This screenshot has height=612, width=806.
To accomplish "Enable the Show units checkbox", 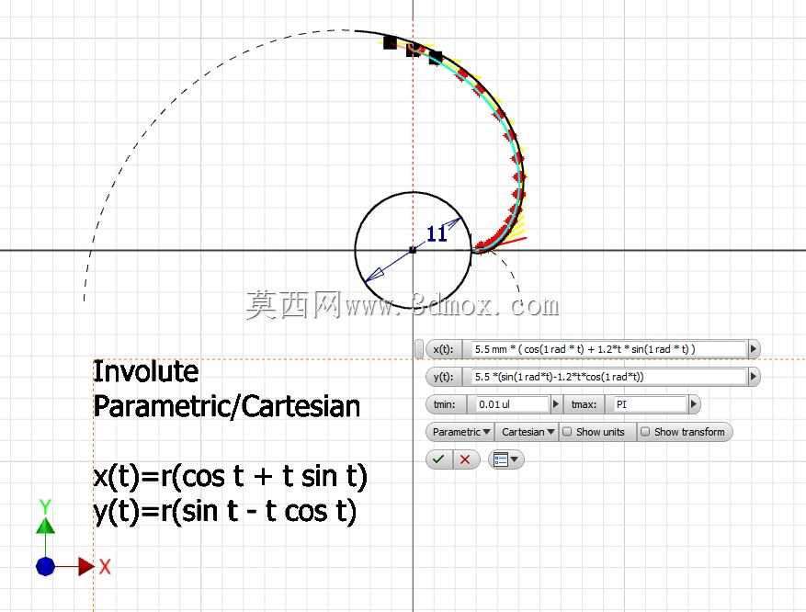I will (567, 432).
